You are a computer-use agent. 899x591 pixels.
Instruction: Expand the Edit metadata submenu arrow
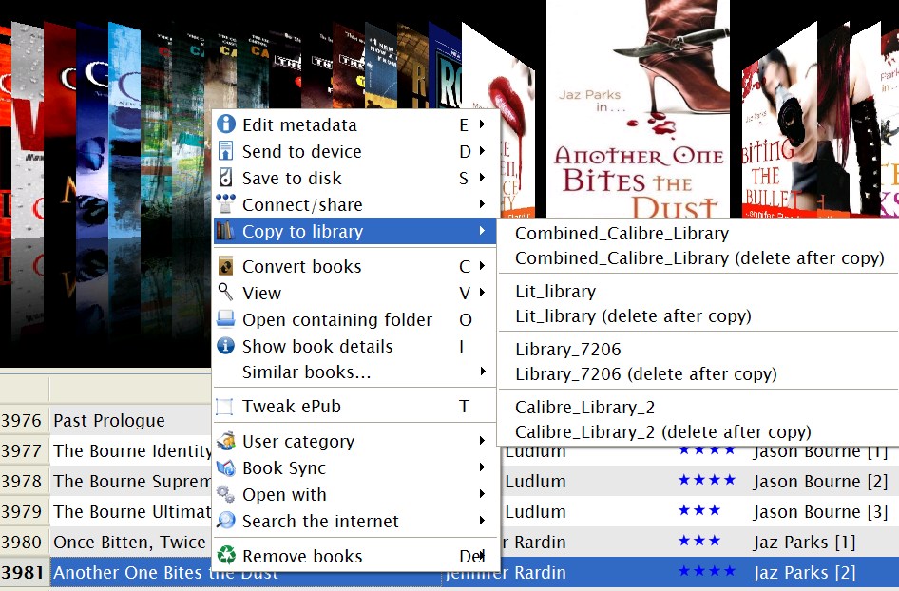(482, 124)
